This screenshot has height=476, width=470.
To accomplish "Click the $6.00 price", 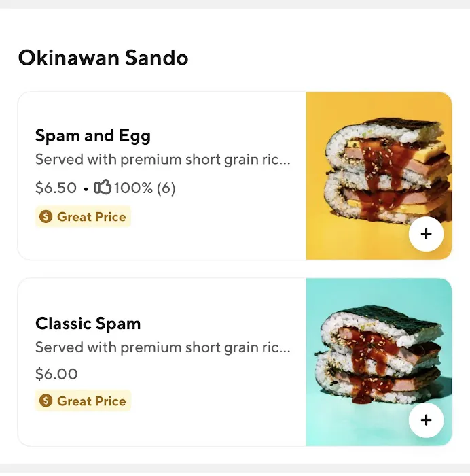I will 56,374.
